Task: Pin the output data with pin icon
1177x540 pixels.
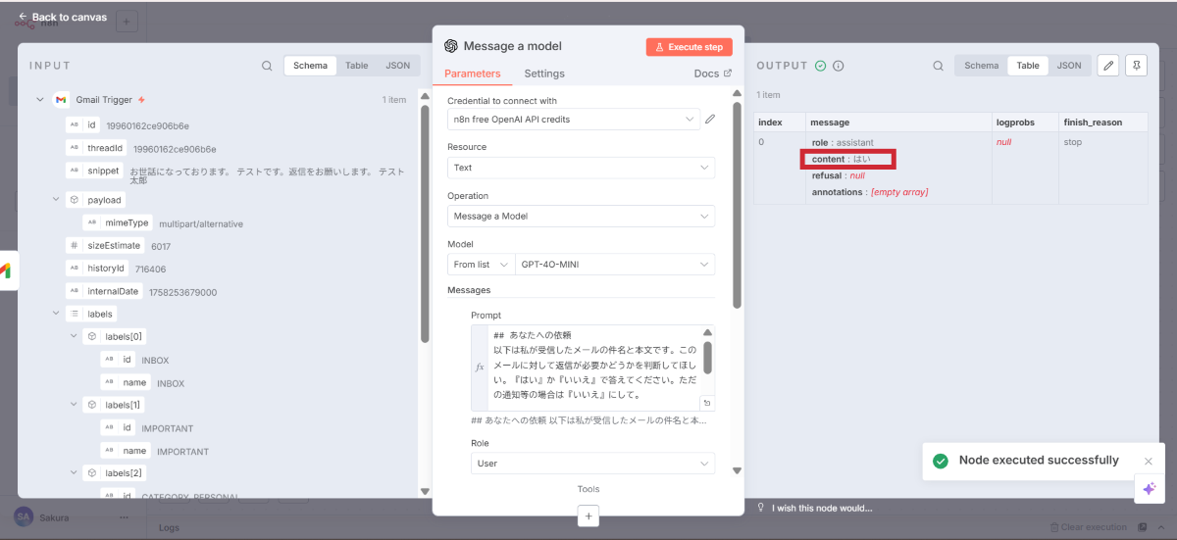Action: (1136, 66)
